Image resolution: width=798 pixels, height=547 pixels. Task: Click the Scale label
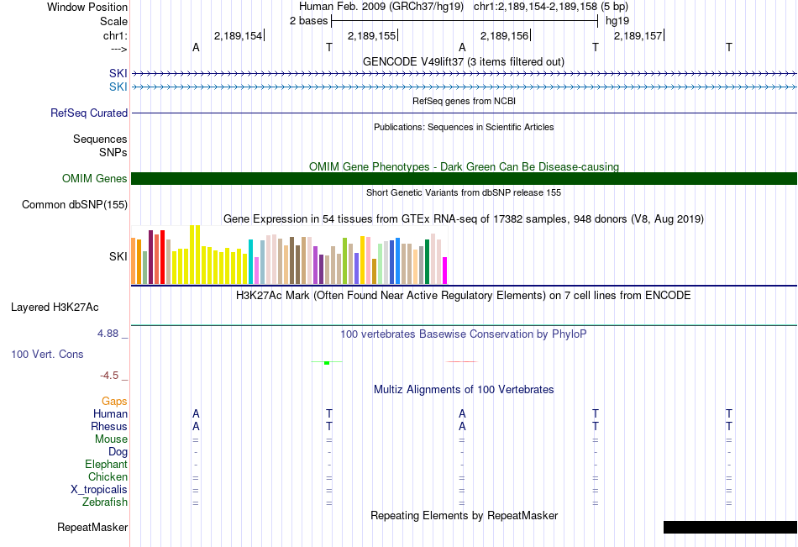click(113, 21)
